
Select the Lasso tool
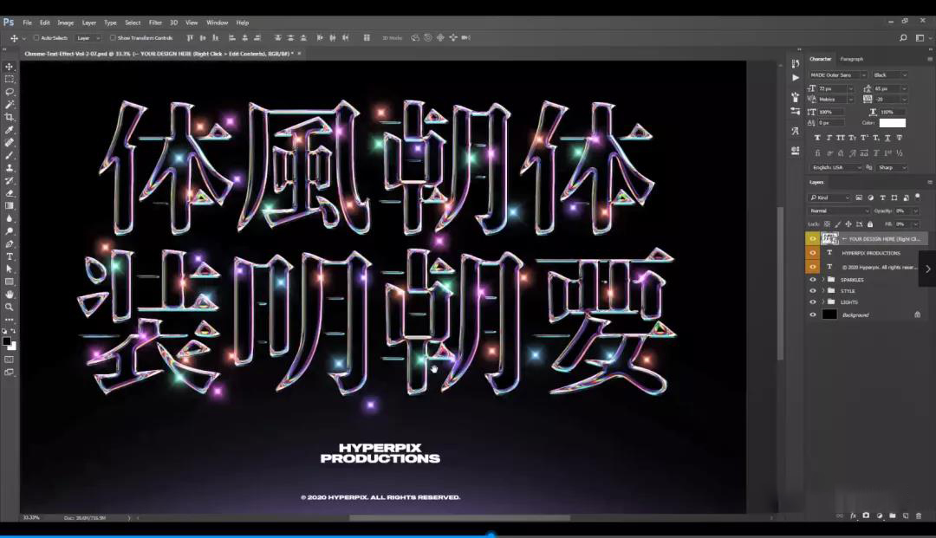click(x=10, y=92)
